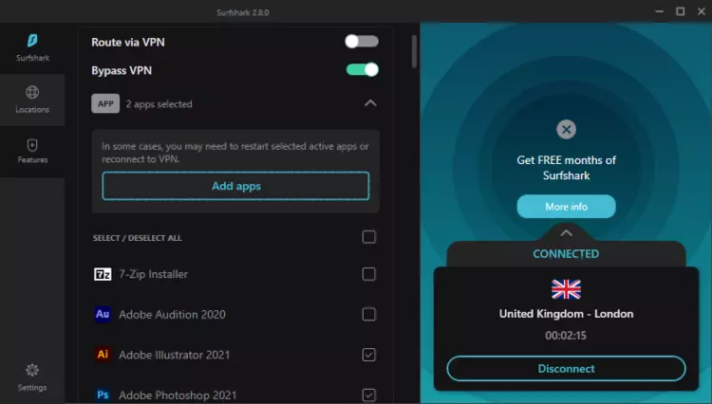This screenshot has width=712, height=404.
Task: Dismiss the free months promo with X
Action: (x=566, y=130)
